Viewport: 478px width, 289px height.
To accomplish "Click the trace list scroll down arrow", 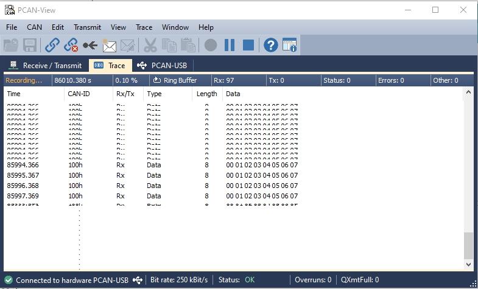I will click(x=468, y=265).
